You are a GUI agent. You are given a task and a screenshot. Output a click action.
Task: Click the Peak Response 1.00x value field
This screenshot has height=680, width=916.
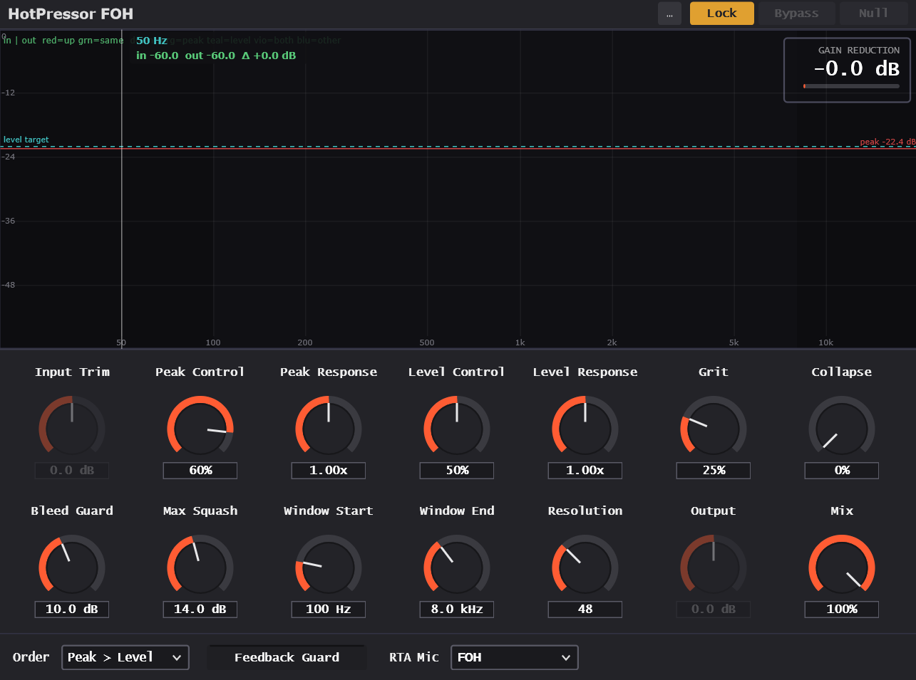point(329,470)
